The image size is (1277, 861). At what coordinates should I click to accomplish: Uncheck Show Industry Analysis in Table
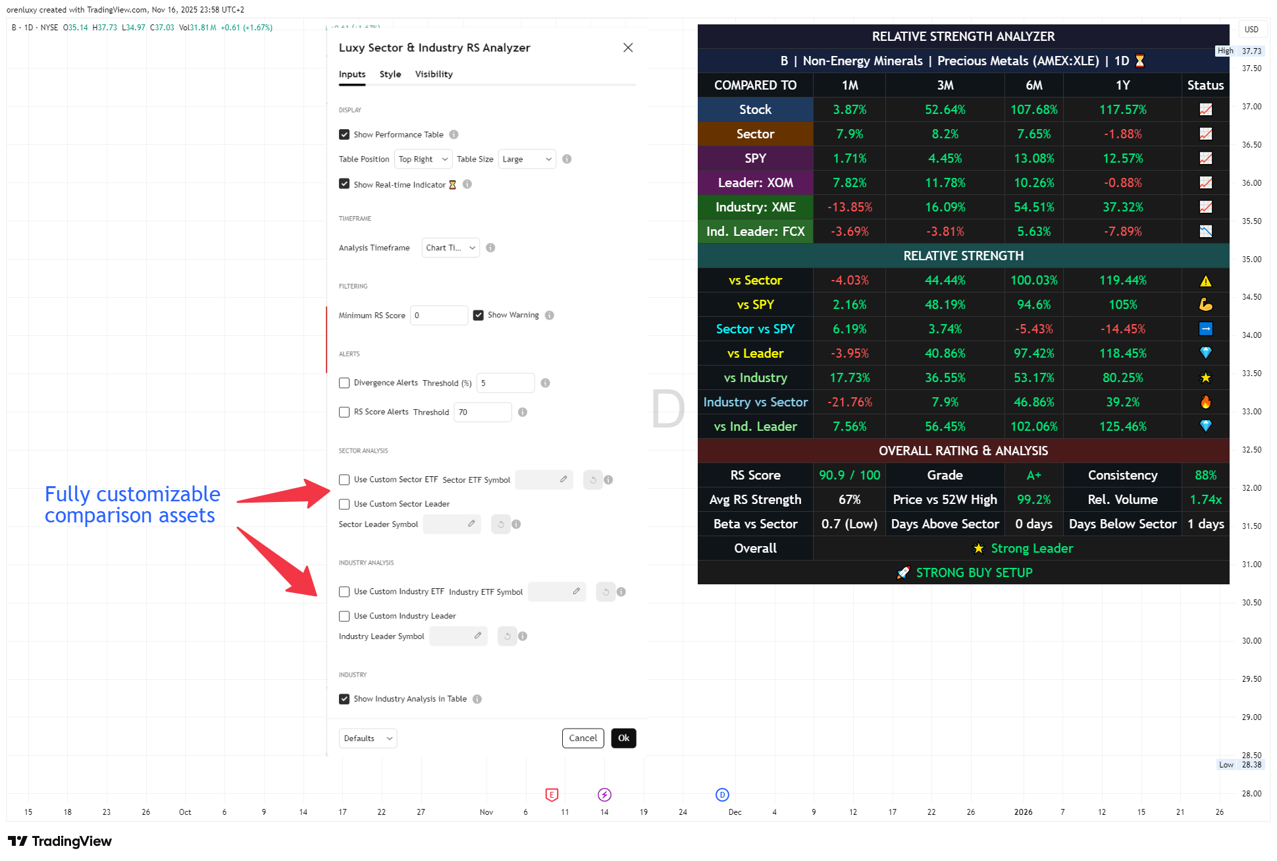pyautogui.click(x=344, y=699)
